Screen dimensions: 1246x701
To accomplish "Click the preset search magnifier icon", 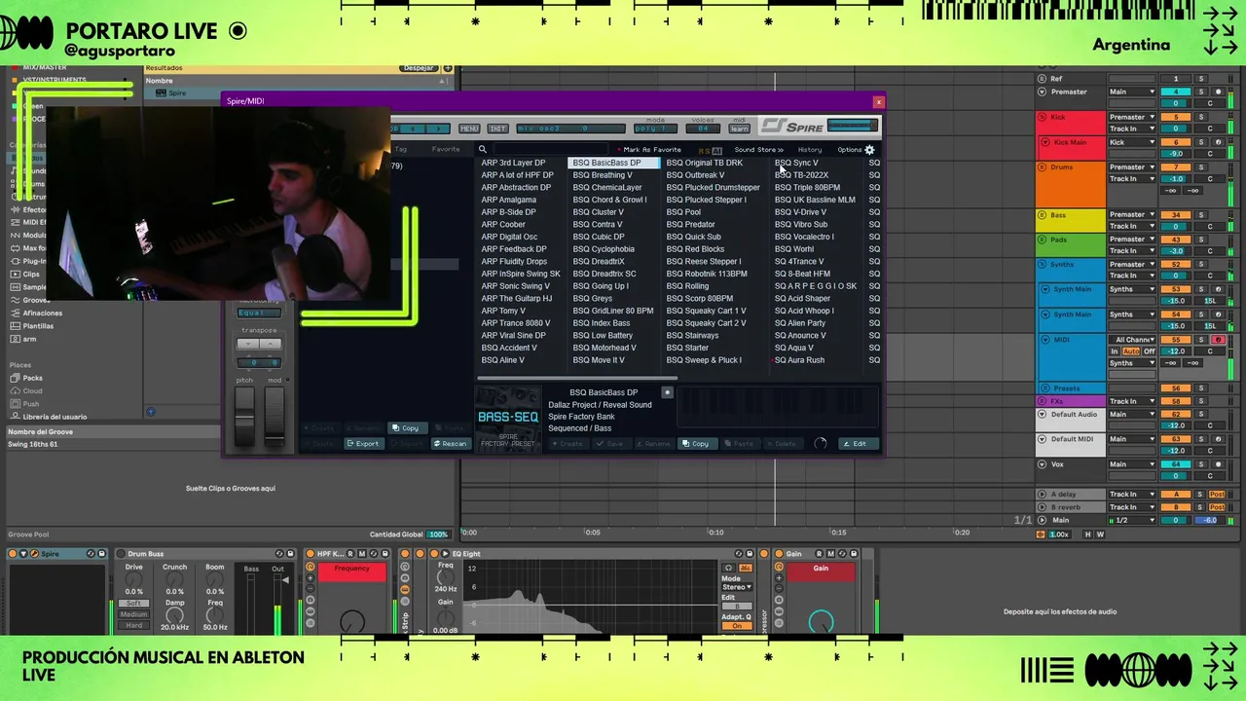I will (x=482, y=150).
